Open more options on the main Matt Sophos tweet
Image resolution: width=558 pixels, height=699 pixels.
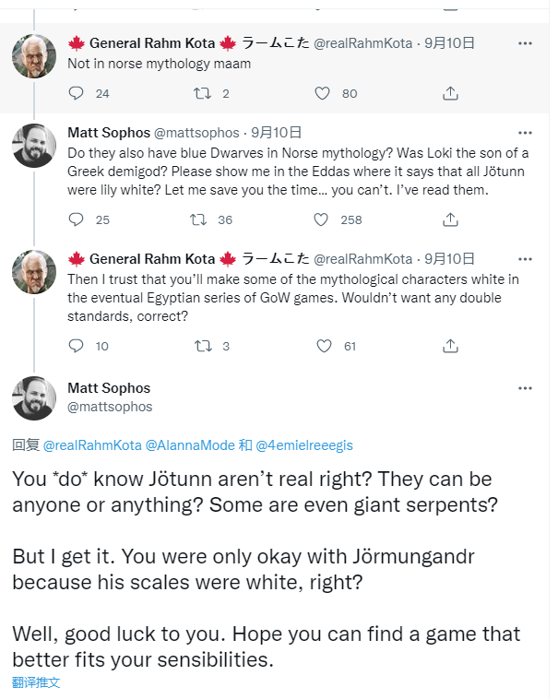point(525,388)
